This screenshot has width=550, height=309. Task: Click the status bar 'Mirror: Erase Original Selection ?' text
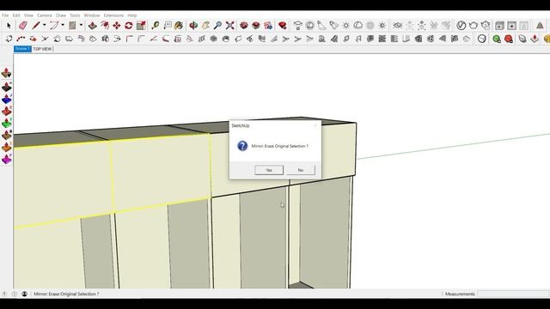click(66, 294)
